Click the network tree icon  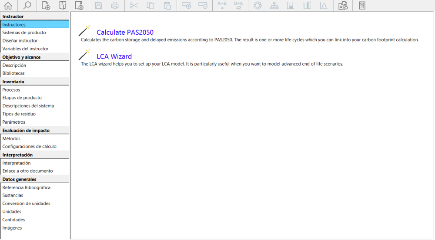point(274,5)
